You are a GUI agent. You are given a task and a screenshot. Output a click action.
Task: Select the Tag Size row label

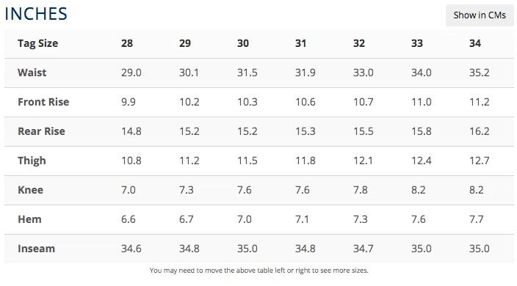click(x=38, y=43)
